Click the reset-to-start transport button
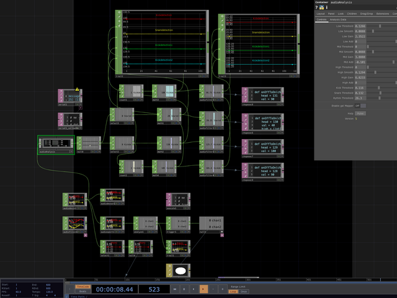This screenshot has height=298, width=397. click(x=176, y=289)
